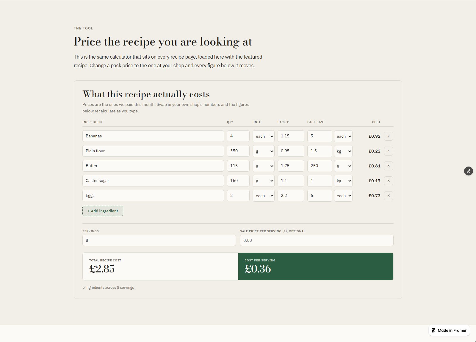Image resolution: width=476 pixels, height=342 pixels.
Task: Click the Eggs quantity field
Action: (238, 196)
